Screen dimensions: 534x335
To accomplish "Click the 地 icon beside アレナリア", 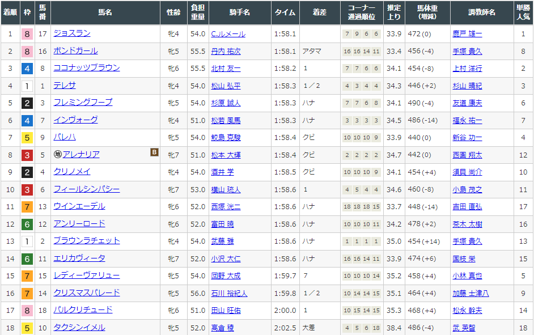I will (x=57, y=155).
